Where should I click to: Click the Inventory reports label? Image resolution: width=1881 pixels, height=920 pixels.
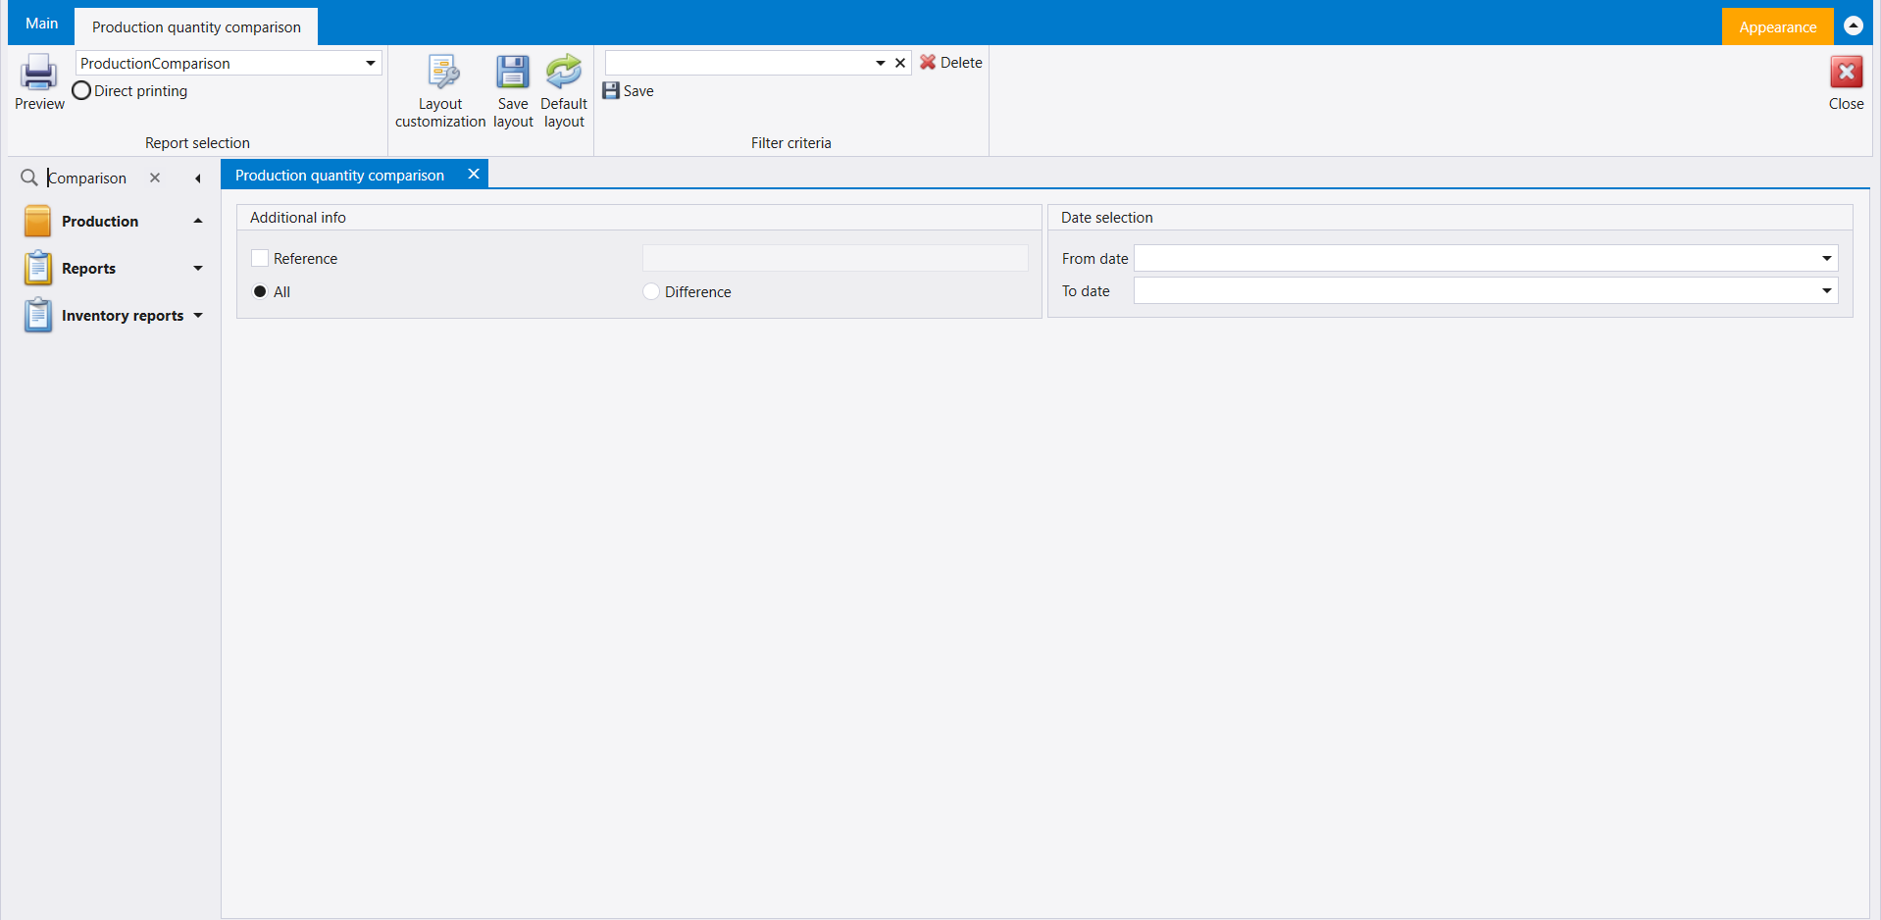pos(123,315)
